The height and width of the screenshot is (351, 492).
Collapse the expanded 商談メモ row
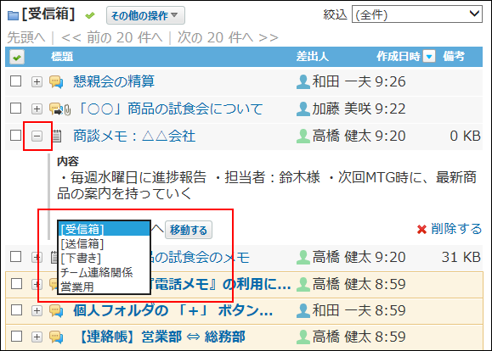(x=37, y=136)
